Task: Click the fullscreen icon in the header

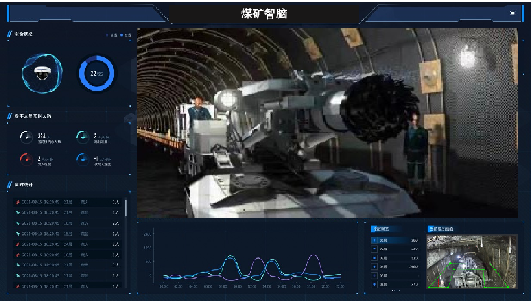Action: (512, 13)
